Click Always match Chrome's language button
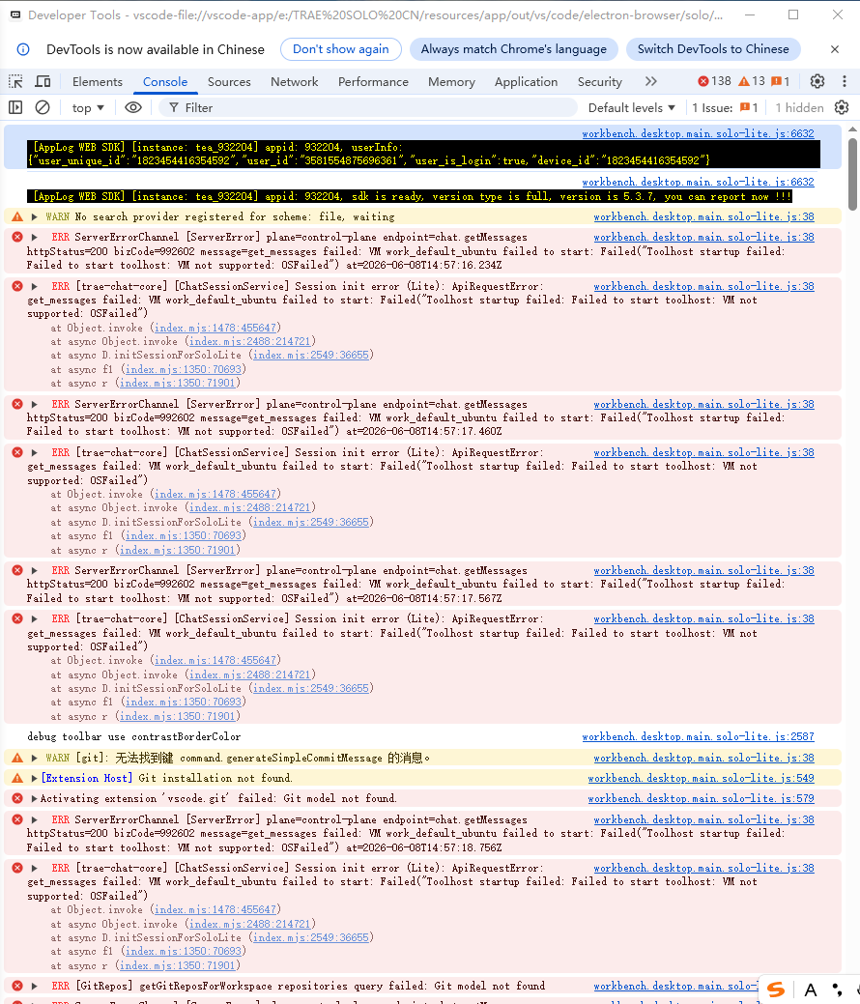 pos(513,49)
